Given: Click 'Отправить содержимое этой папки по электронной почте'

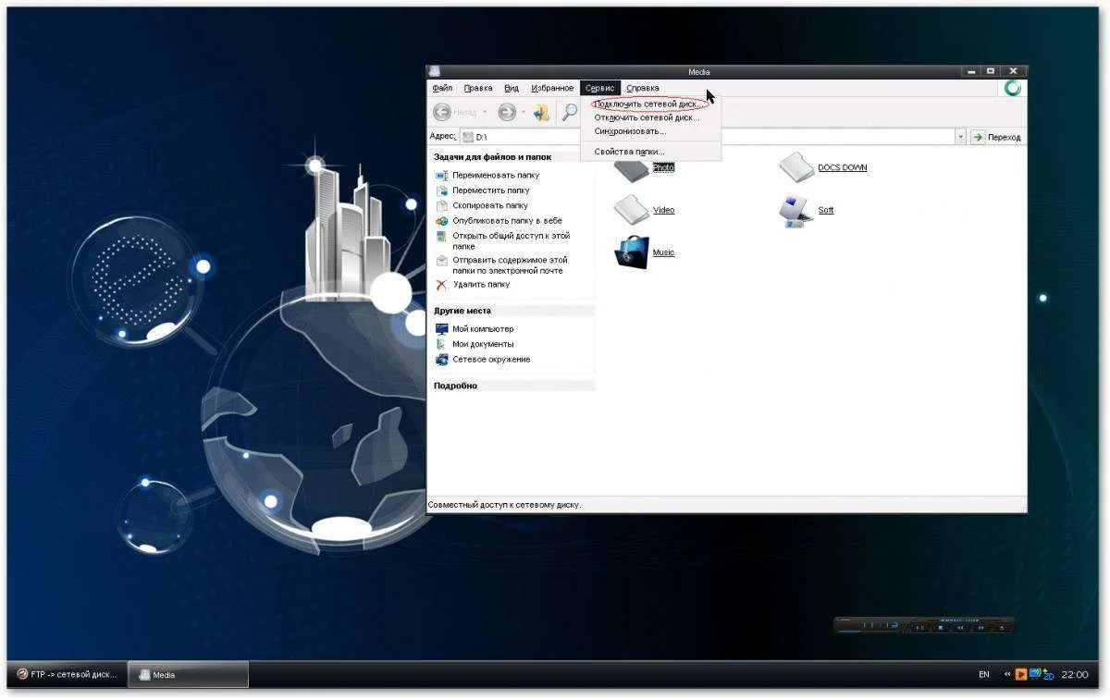Looking at the screenshot, I should (x=510, y=265).
